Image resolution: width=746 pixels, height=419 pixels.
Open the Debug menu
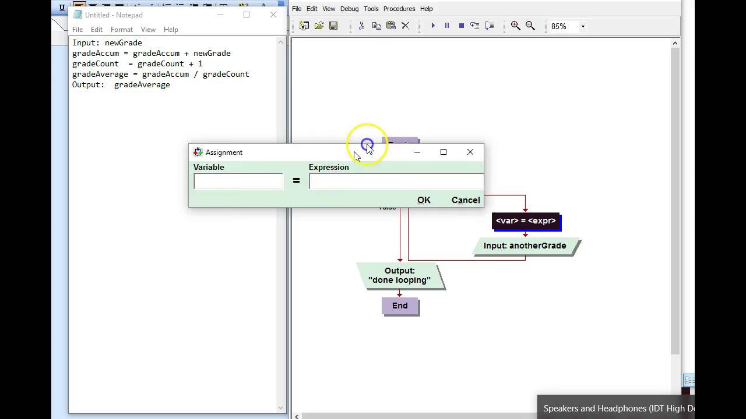(350, 9)
